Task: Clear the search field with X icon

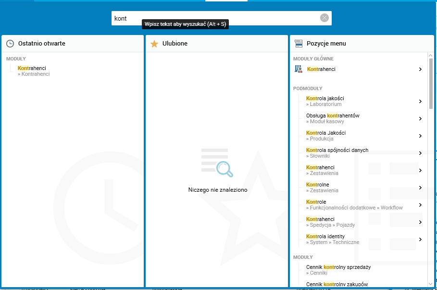Action: (324, 18)
